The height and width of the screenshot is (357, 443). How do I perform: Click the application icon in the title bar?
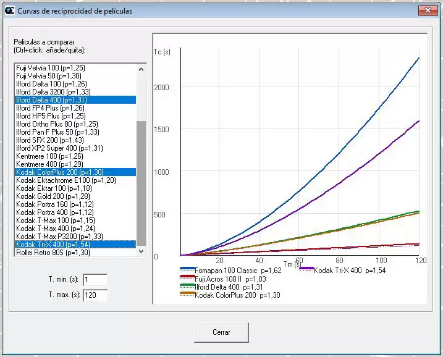pos(9,10)
